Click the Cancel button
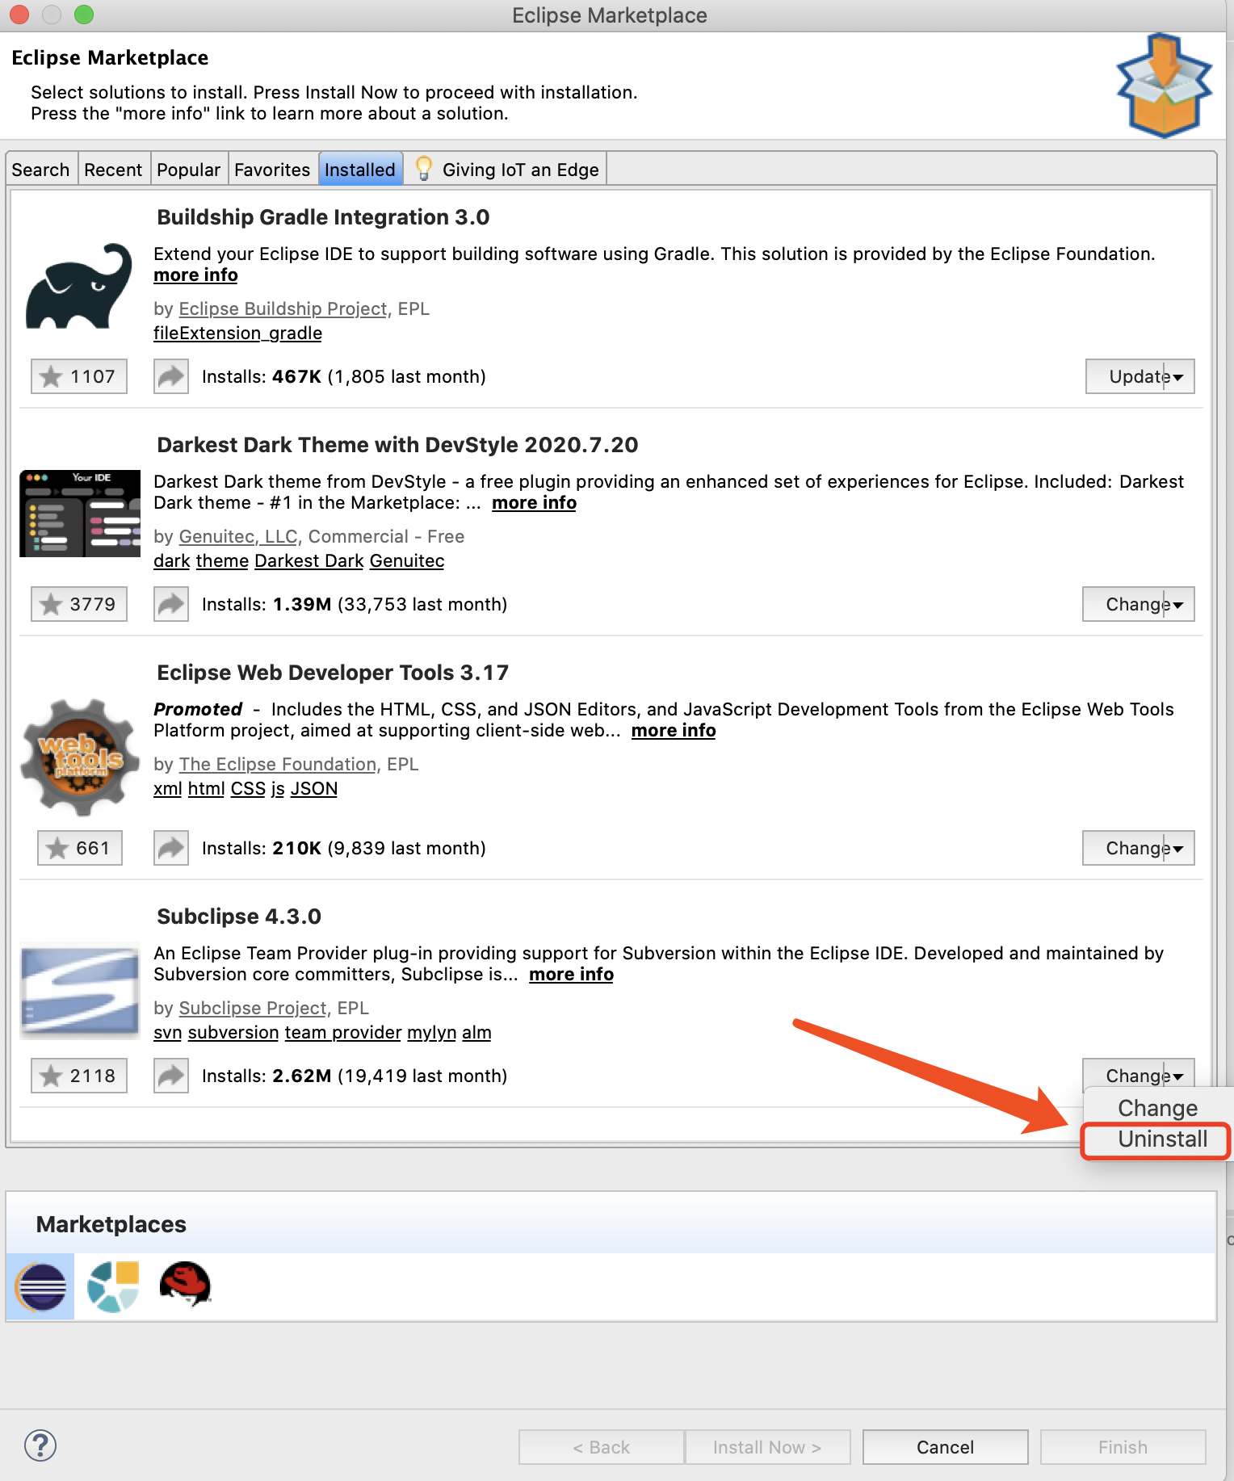 (x=945, y=1447)
